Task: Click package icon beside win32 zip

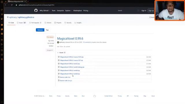Action: pyautogui.click(x=59, y=64)
